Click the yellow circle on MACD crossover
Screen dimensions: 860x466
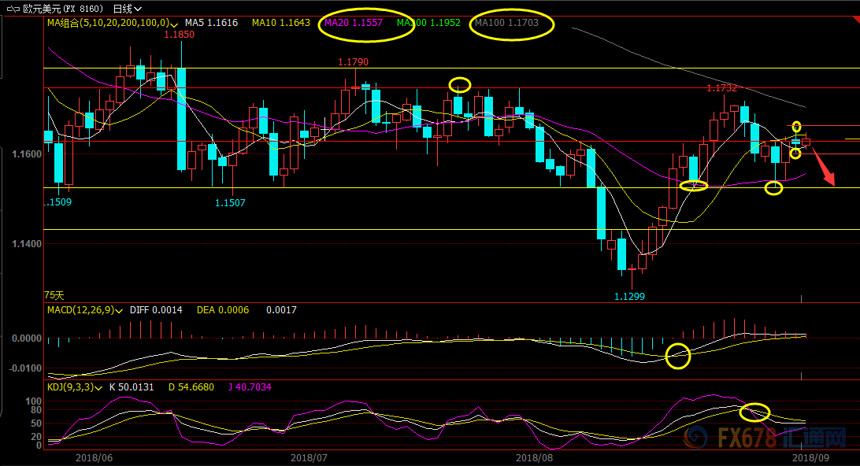(677, 356)
